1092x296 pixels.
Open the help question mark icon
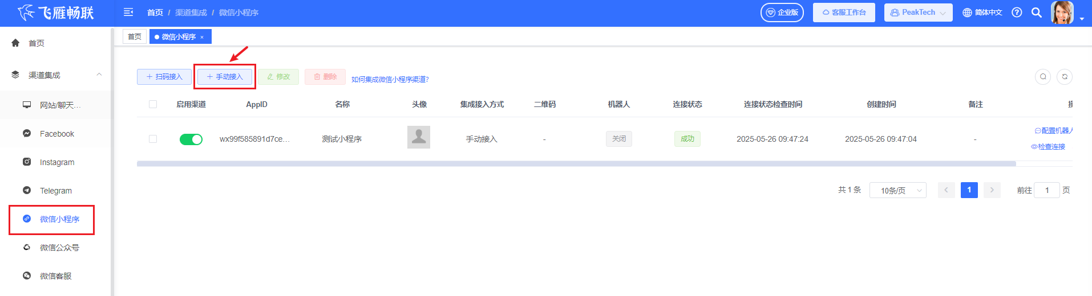click(1017, 12)
